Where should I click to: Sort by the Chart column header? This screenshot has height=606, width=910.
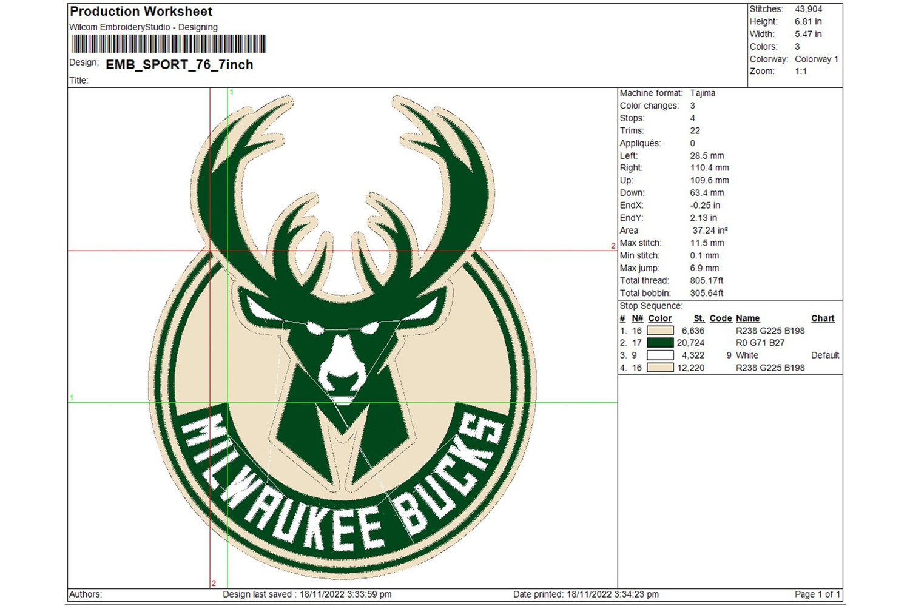tap(823, 318)
